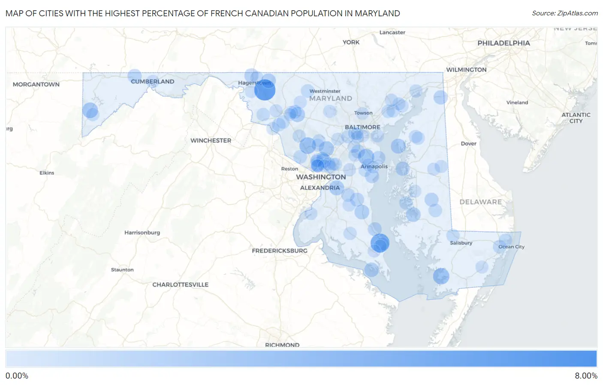Click the WASHINGTON city label
The image size is (603, 385).
(x=321, y=177)
